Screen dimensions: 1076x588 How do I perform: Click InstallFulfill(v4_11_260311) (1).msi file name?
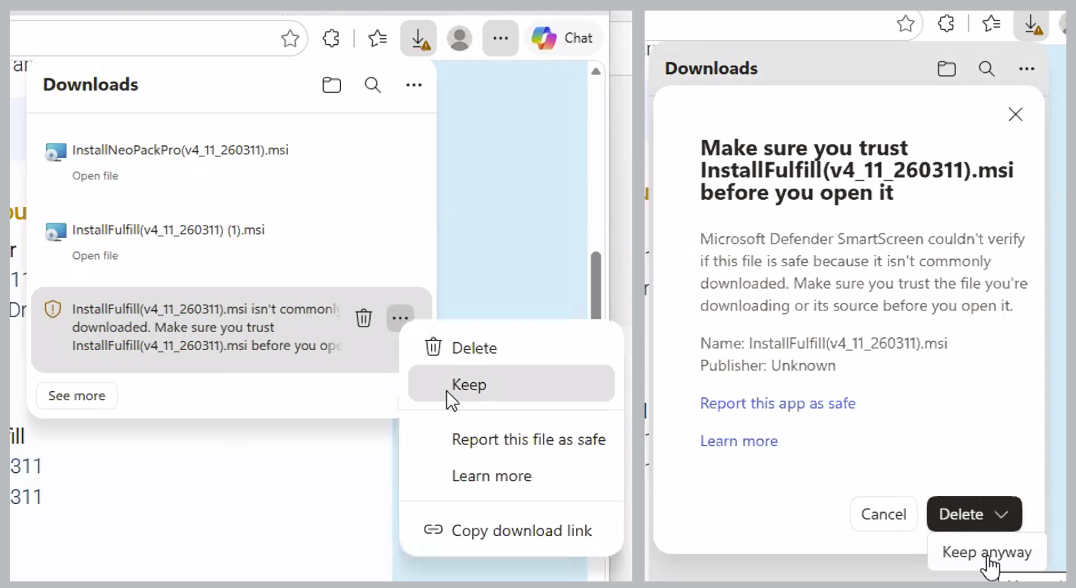point(168,230)
